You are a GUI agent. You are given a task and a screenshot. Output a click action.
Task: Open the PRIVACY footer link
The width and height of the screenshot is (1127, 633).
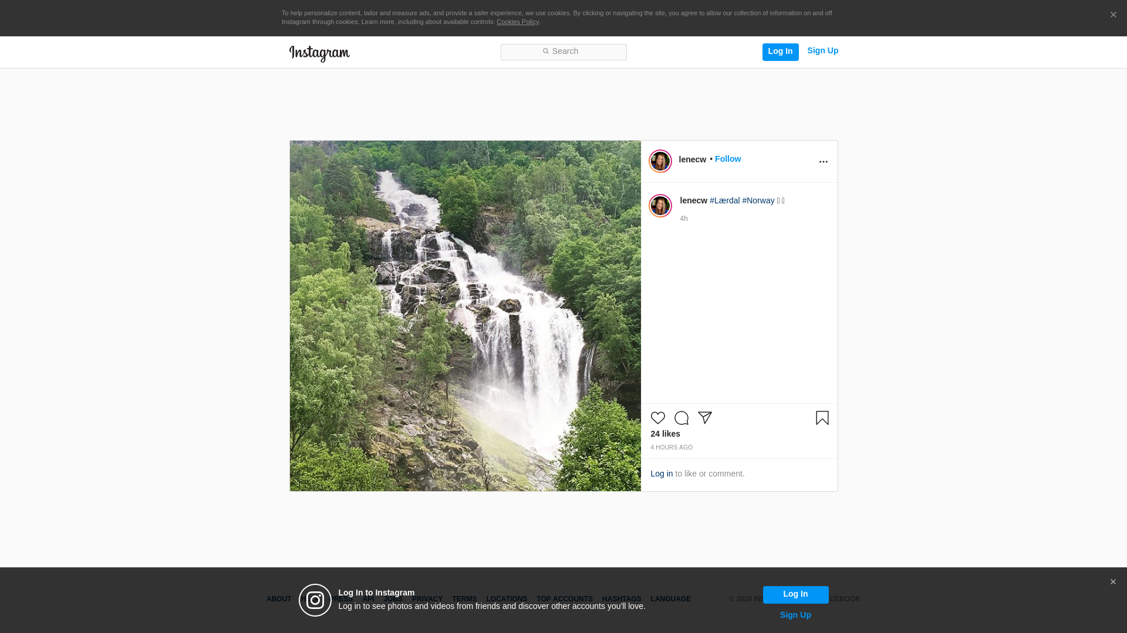[427, 599]
